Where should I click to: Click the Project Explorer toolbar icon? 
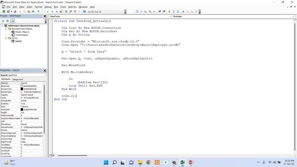[x=66, y=12]
